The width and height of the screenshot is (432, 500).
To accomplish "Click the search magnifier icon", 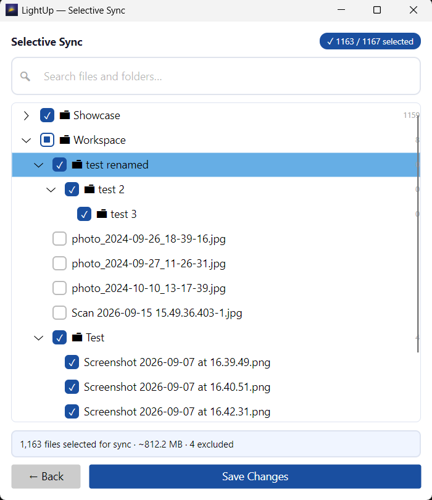I will point(25,77).
